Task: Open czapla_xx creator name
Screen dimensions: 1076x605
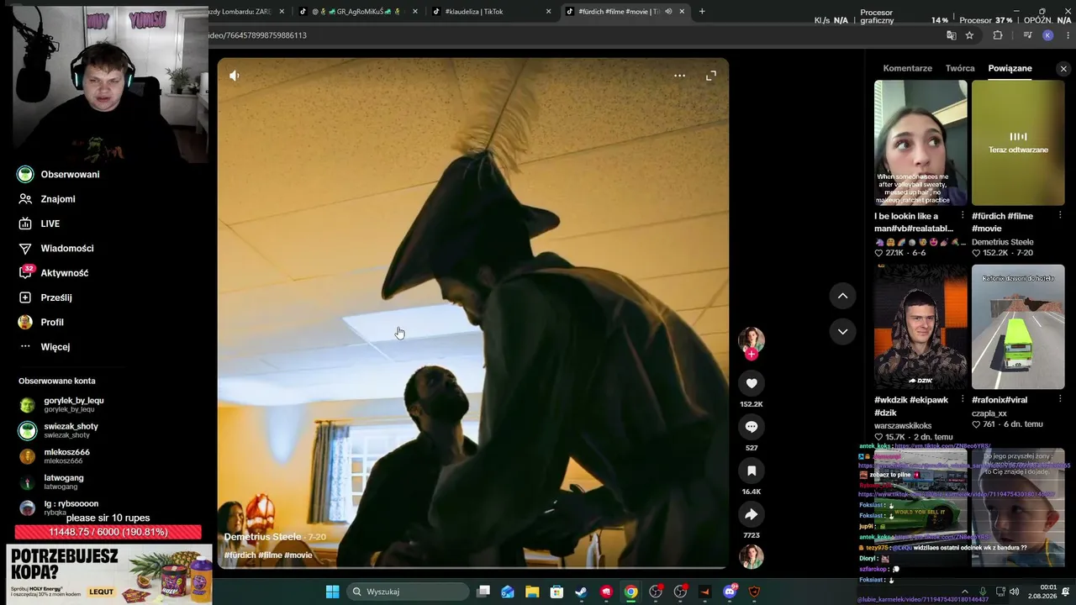Action: coord(989,413)
